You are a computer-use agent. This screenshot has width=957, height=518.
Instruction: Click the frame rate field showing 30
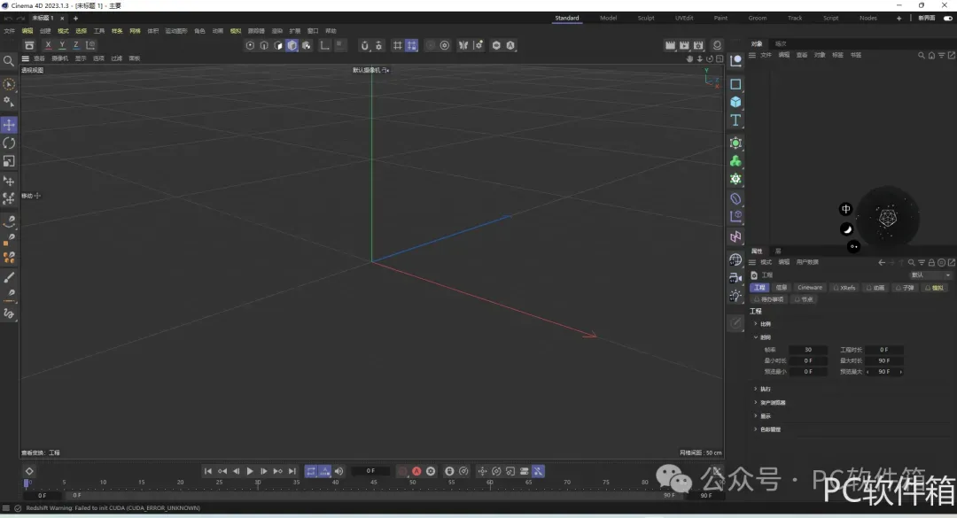point(808,350)
